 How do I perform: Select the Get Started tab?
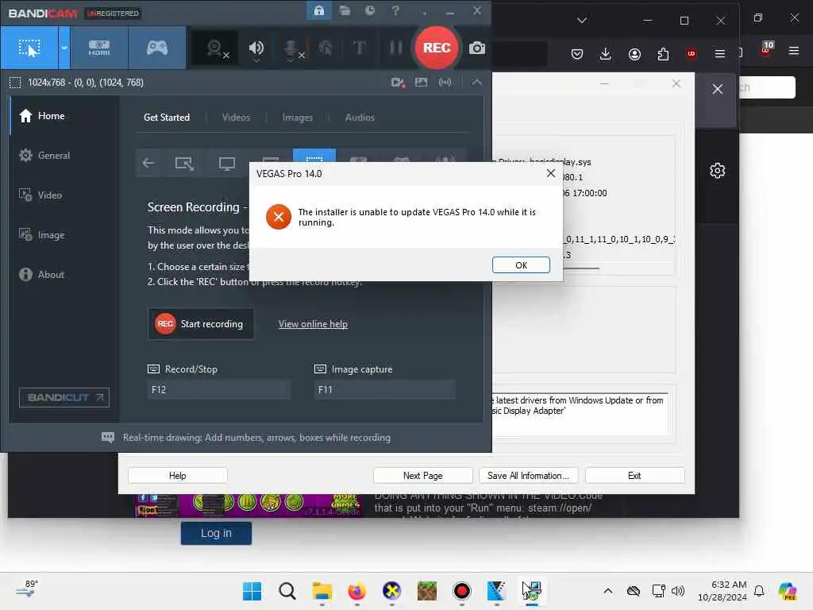pyautogui.click(x=167, y=118)
